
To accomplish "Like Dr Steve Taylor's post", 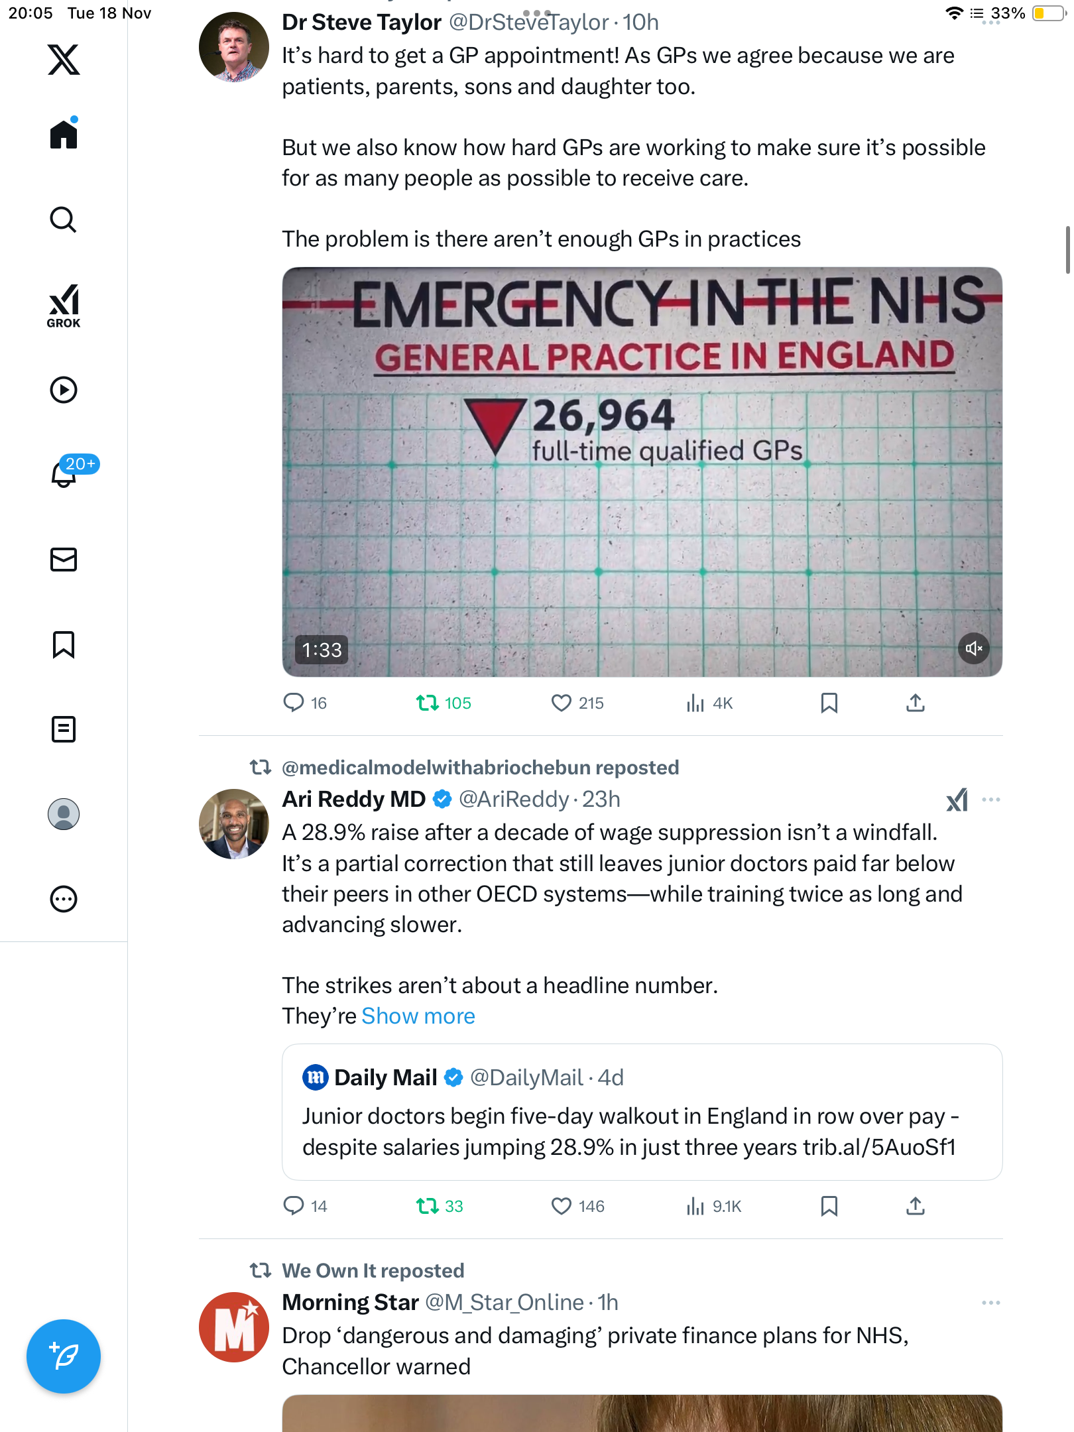I will coord(562,703).
